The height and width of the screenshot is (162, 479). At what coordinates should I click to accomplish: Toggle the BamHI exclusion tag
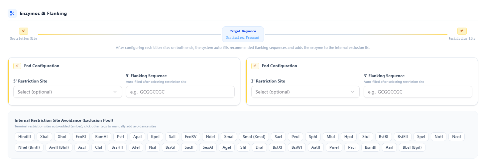pos(101,137)
